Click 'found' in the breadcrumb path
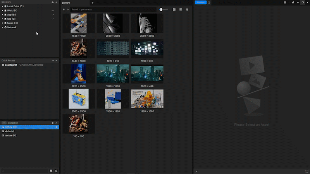310x174 pixels. (74, 9)
